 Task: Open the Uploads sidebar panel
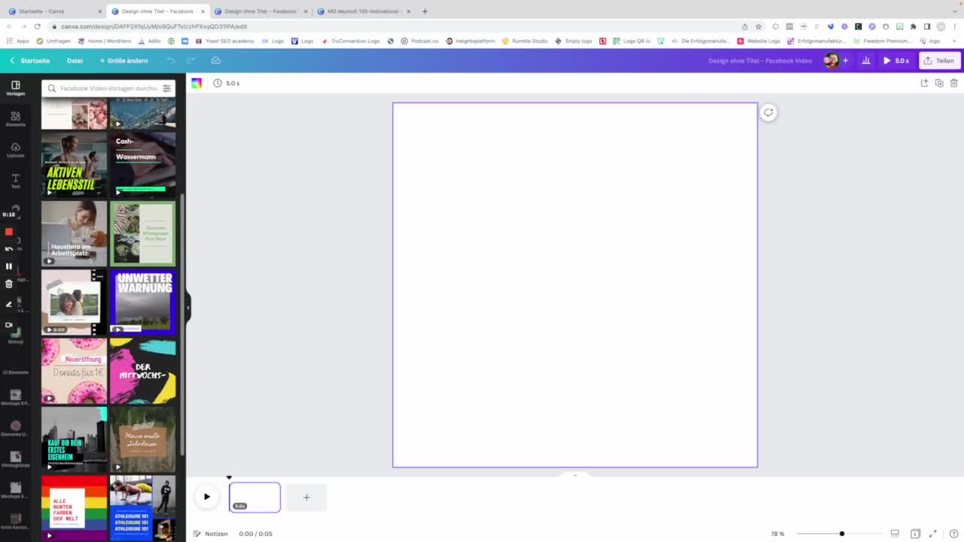pos(15,150)
